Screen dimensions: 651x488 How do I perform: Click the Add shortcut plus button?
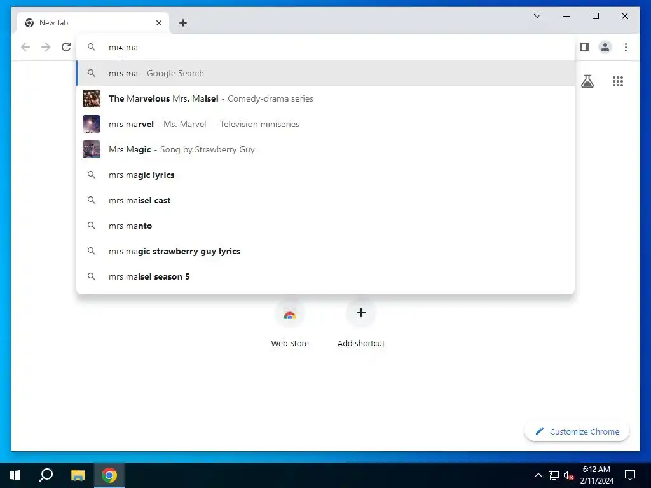click(361, 313)
